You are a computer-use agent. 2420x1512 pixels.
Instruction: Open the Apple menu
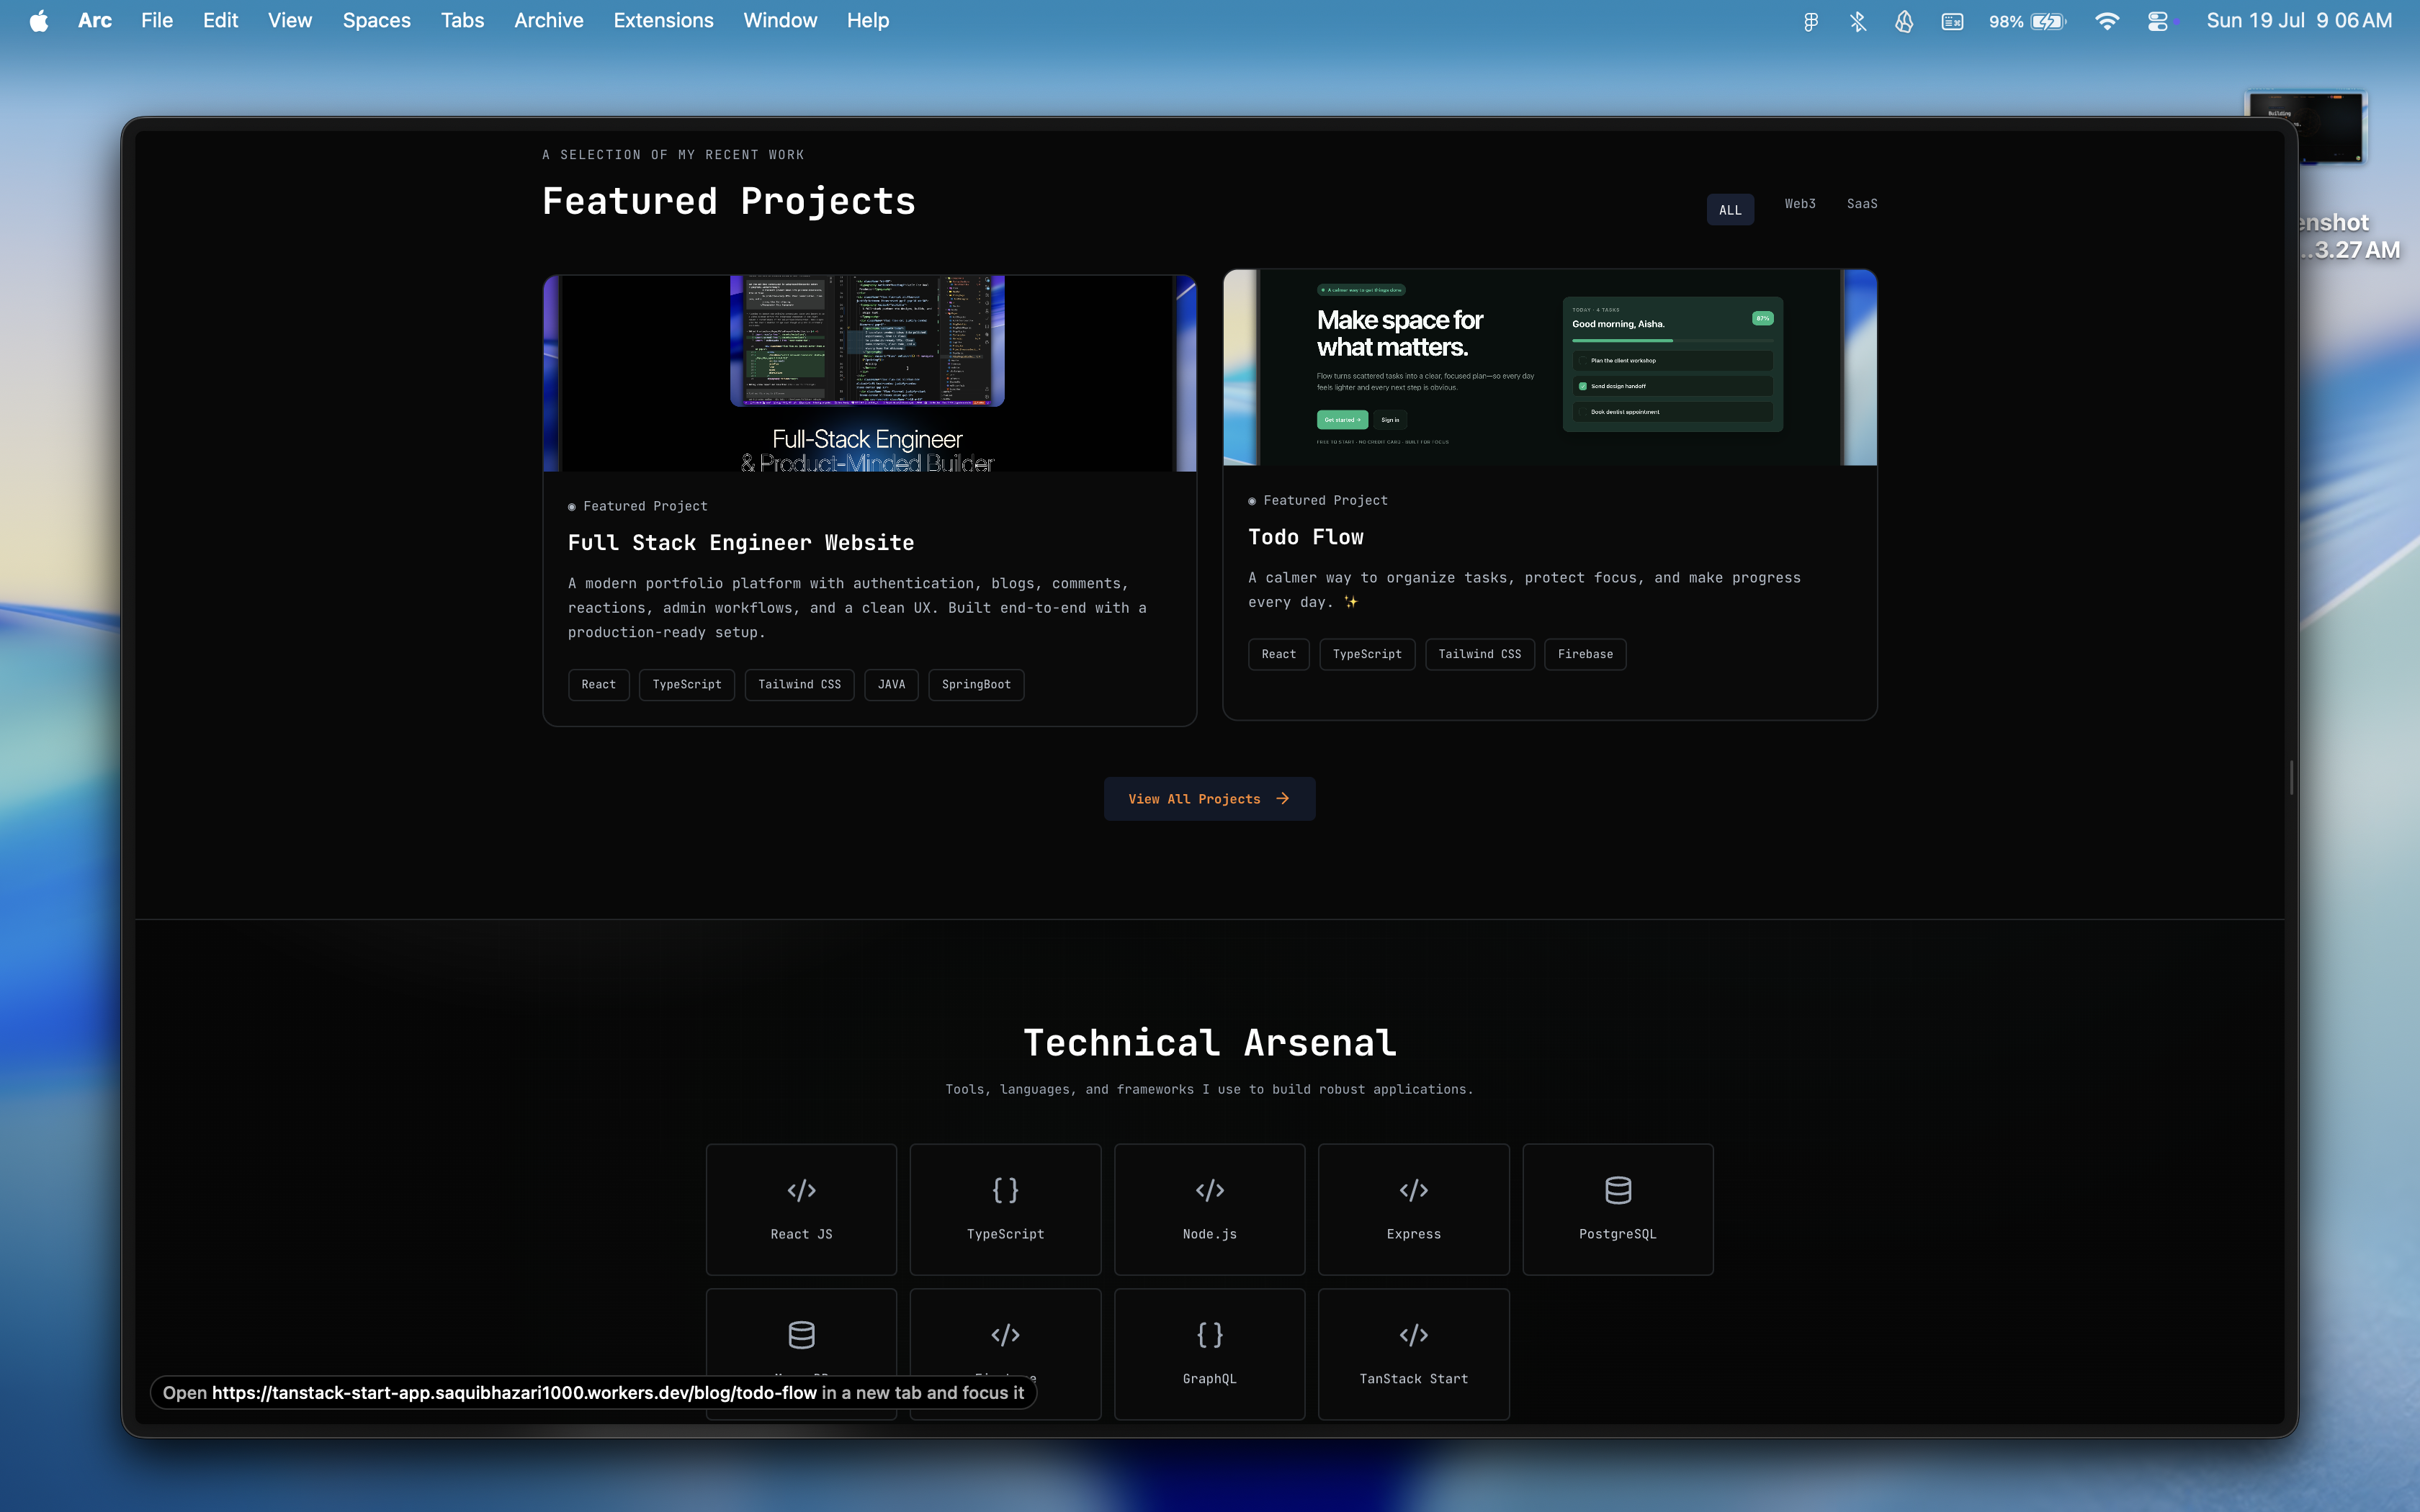tap(39, 21)
